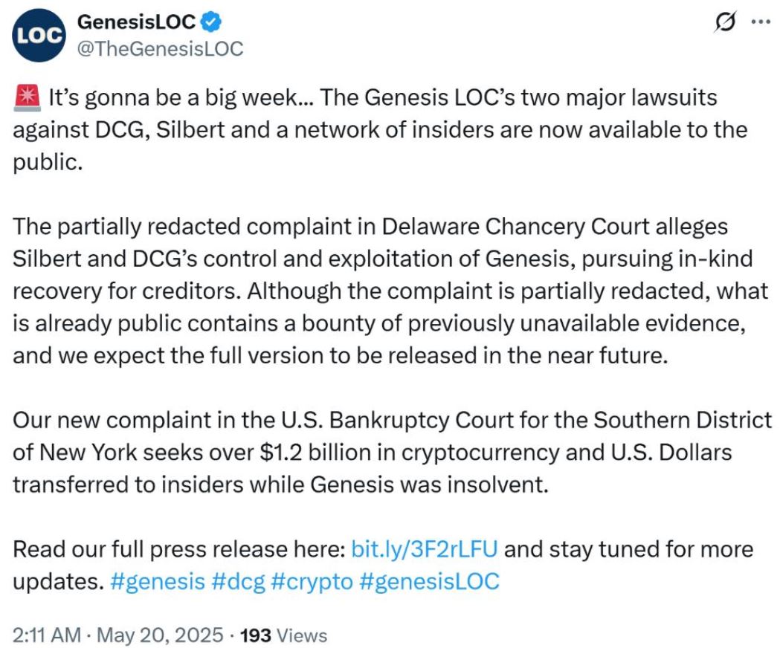Click the "Read our full press release here" text
This screenshot has height=648, width=780.
pos(179,549)
